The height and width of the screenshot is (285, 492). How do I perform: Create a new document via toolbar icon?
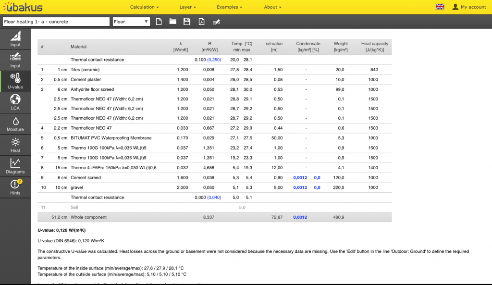[159, 22]
